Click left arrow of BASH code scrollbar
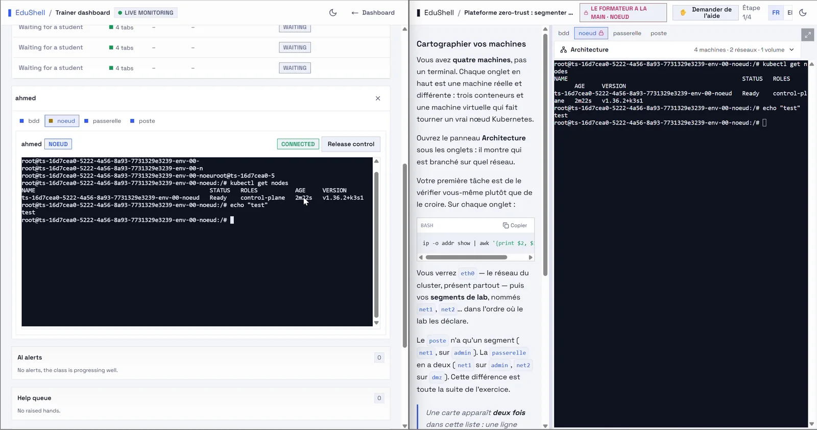The height and width of the screenshot is (430, 817). (x=421, y=258)
